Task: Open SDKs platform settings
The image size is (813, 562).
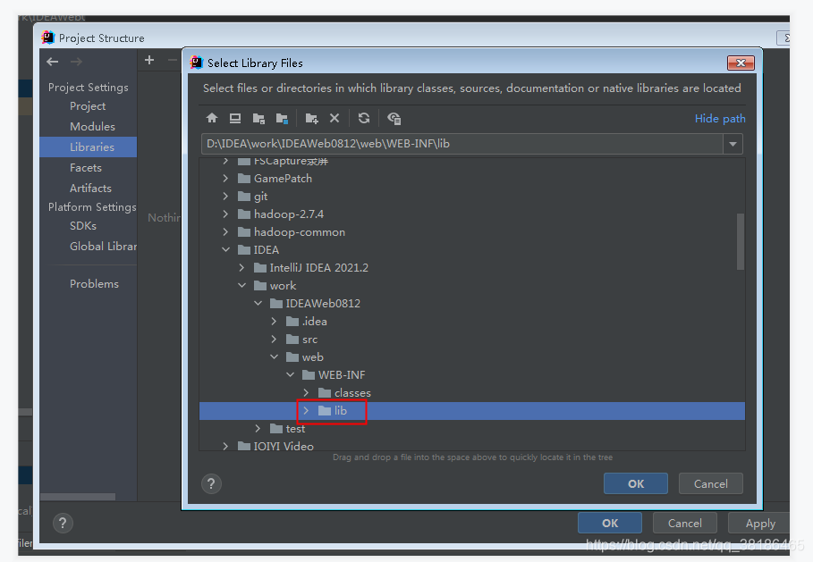Action: coord(89,226)
